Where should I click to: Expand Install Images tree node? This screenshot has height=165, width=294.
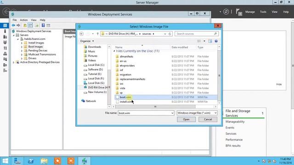(22, 43)
